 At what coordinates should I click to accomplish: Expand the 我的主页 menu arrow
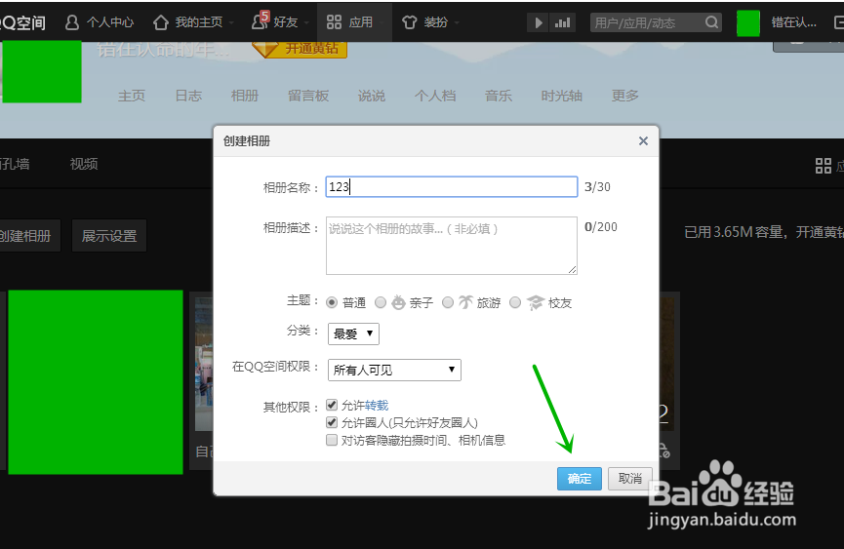point(231,23)
